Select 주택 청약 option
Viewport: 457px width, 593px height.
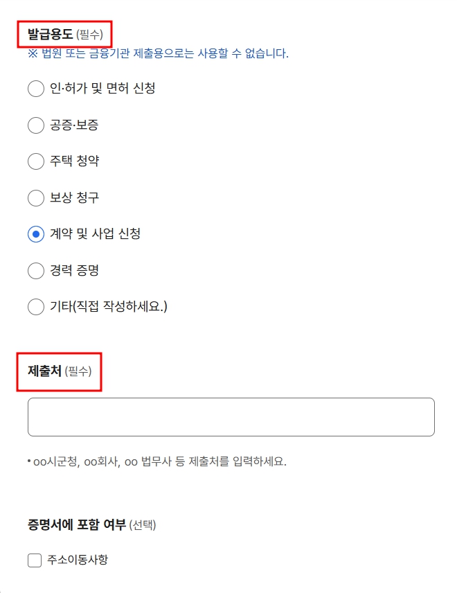35,161
